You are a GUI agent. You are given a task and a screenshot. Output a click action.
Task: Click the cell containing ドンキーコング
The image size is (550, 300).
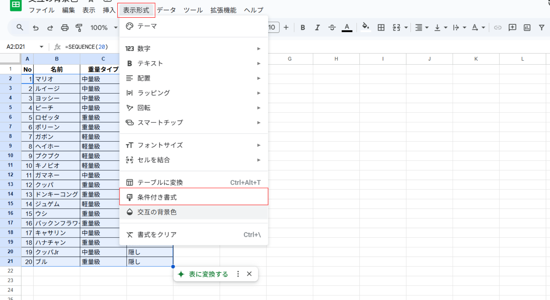tap(57, 194)
